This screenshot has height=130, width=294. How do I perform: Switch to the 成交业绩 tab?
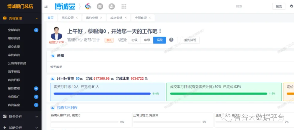point(116,18)
